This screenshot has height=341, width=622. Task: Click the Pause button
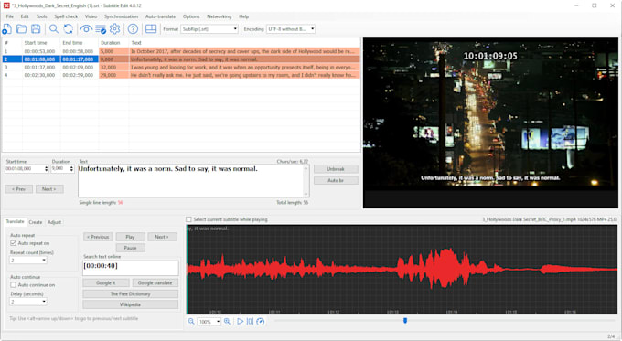pyautogui.click(x=130, y=248)
